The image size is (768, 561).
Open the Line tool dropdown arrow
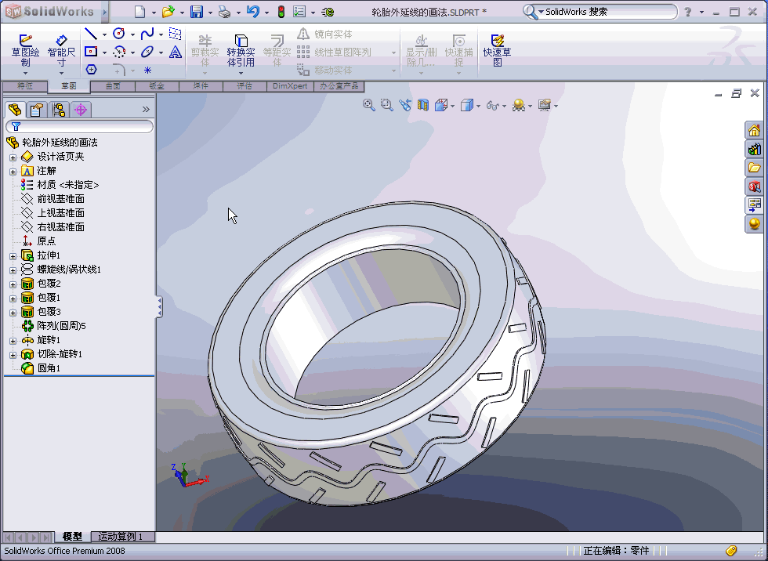click(x=104, y=34)
